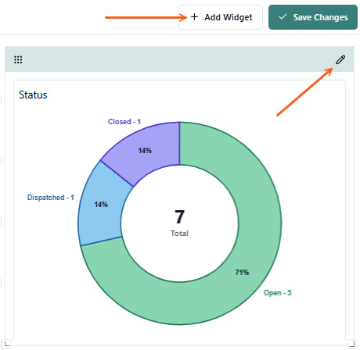
Task: Click the 'Dispatched - 1' chart label
Action: (51, 198)
